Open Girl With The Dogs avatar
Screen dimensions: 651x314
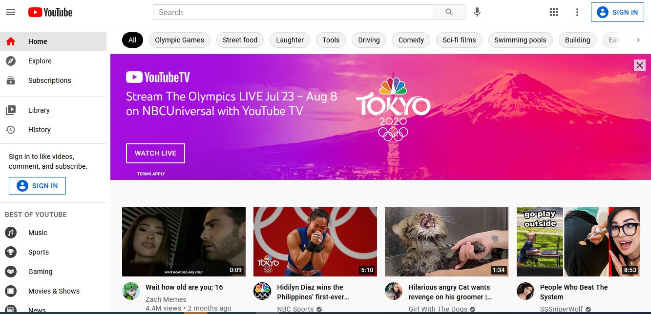pos(394,291)
